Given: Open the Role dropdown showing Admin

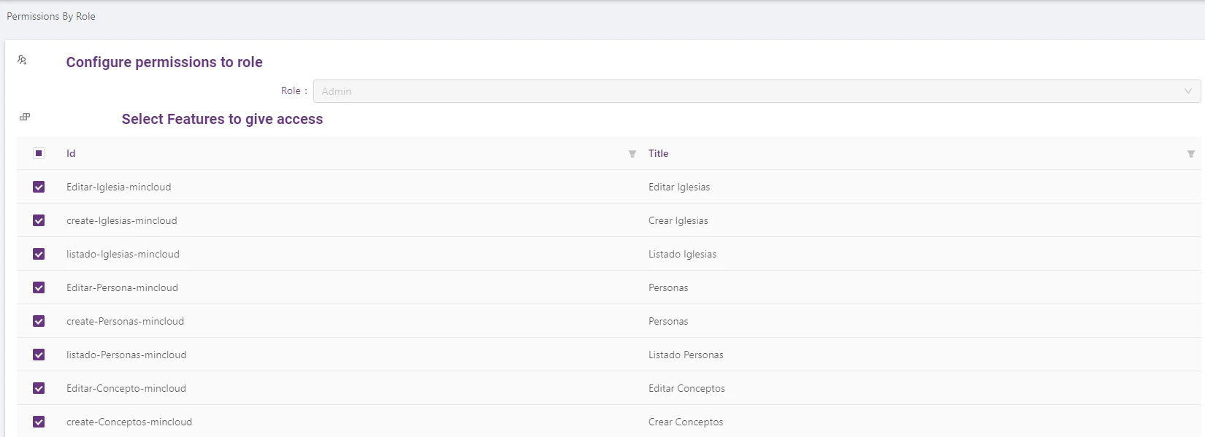Looking at the screenshot, I should [757, 91].
